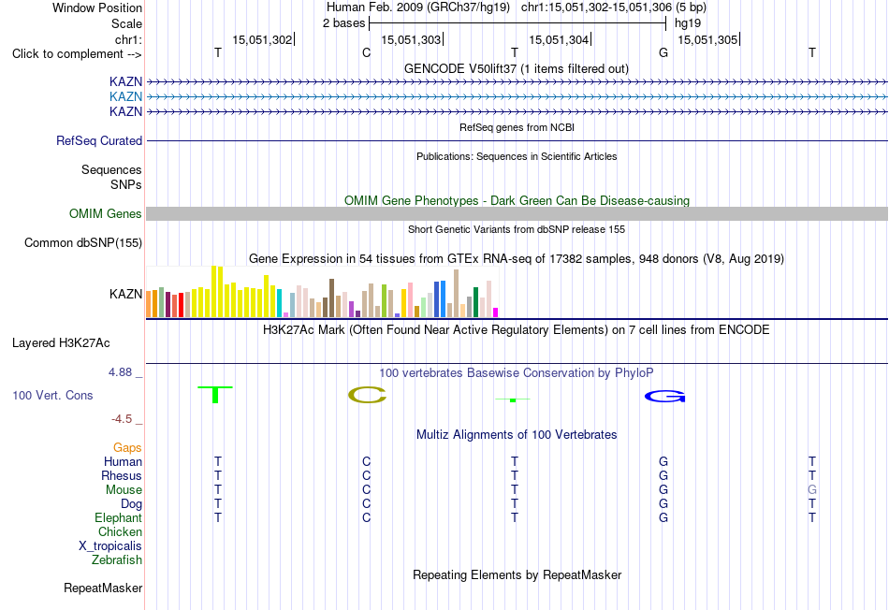Select the genome position header 'Human Feb. 2009 (GRCh37/hg19)'
The width and height of the screenshot is (889, 610).
418,7
